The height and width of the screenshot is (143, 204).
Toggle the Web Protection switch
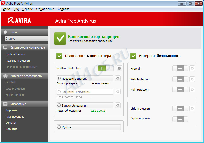click(180, 79)
